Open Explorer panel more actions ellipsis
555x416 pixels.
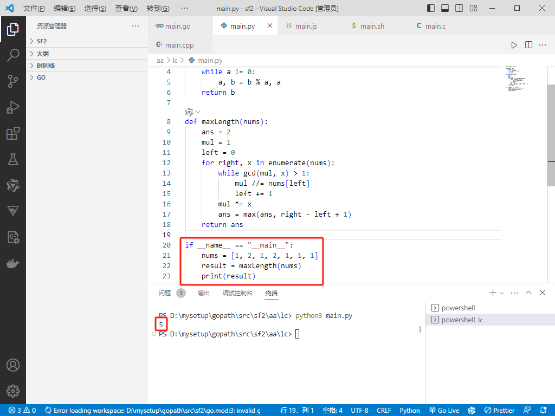(135, 26)
